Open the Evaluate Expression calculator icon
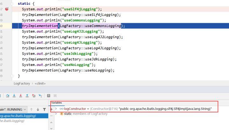 point(49,96)
